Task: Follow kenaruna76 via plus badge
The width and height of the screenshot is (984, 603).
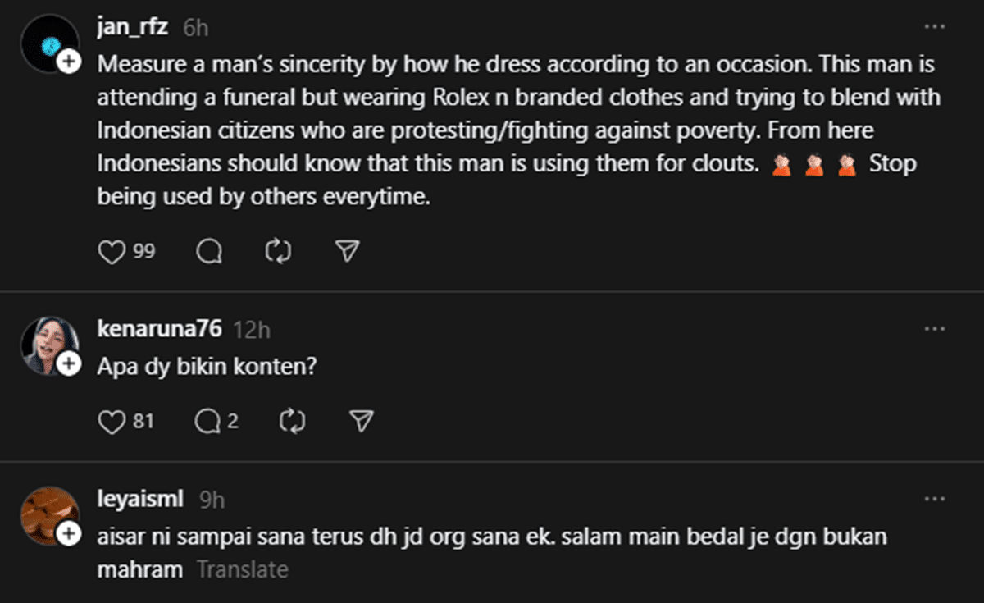Action: [x=70, y=363]
